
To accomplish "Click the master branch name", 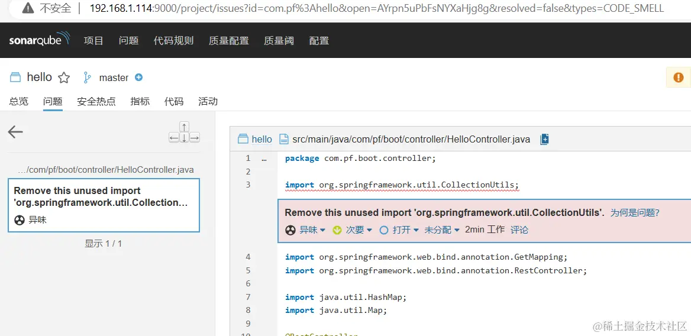I will pyautogui.click(x=114, y=78).
